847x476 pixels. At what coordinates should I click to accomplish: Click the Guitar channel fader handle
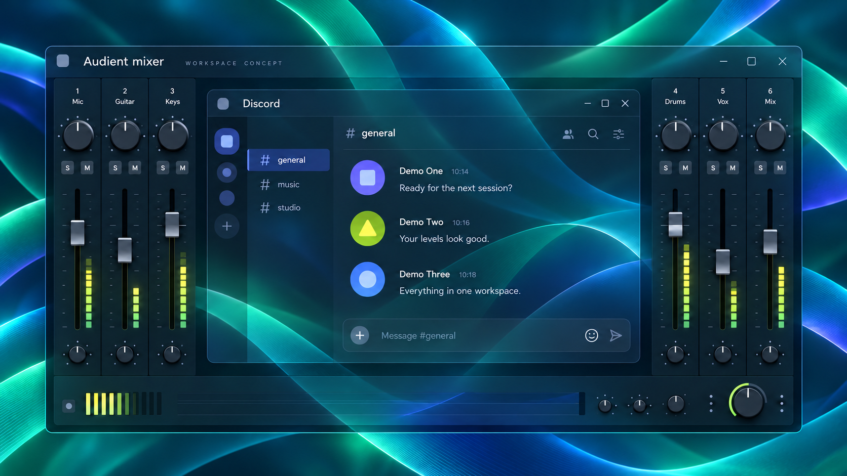pyautogui.click(x=125, y=250)
